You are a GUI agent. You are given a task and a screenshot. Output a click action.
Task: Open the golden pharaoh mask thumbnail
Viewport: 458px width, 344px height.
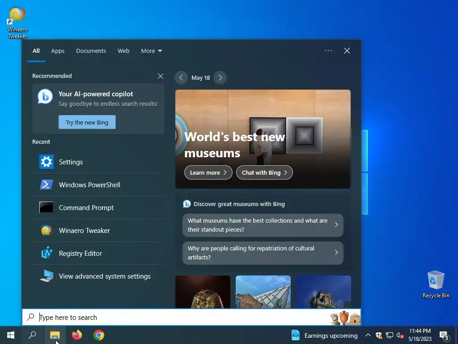(x=203, y=292)
